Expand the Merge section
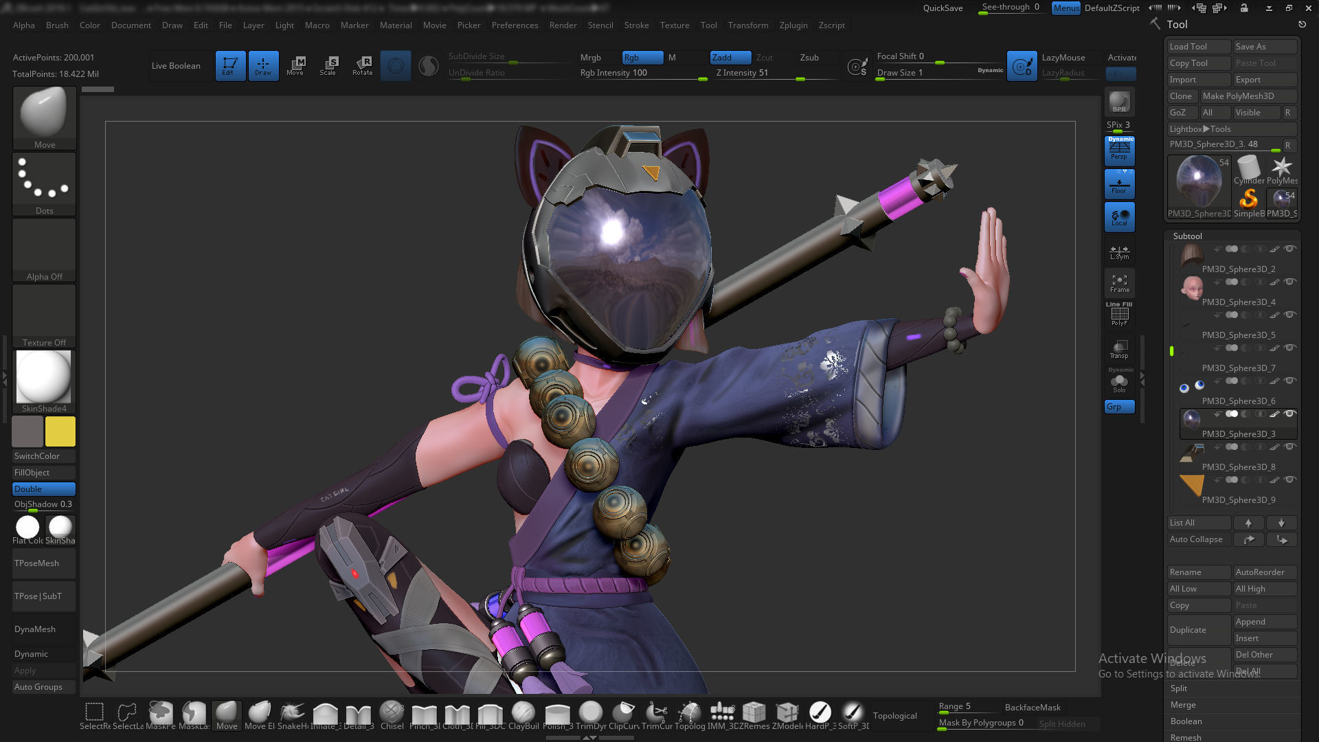The width and height of the screenshot is (1319, 742). (1183, 705)
